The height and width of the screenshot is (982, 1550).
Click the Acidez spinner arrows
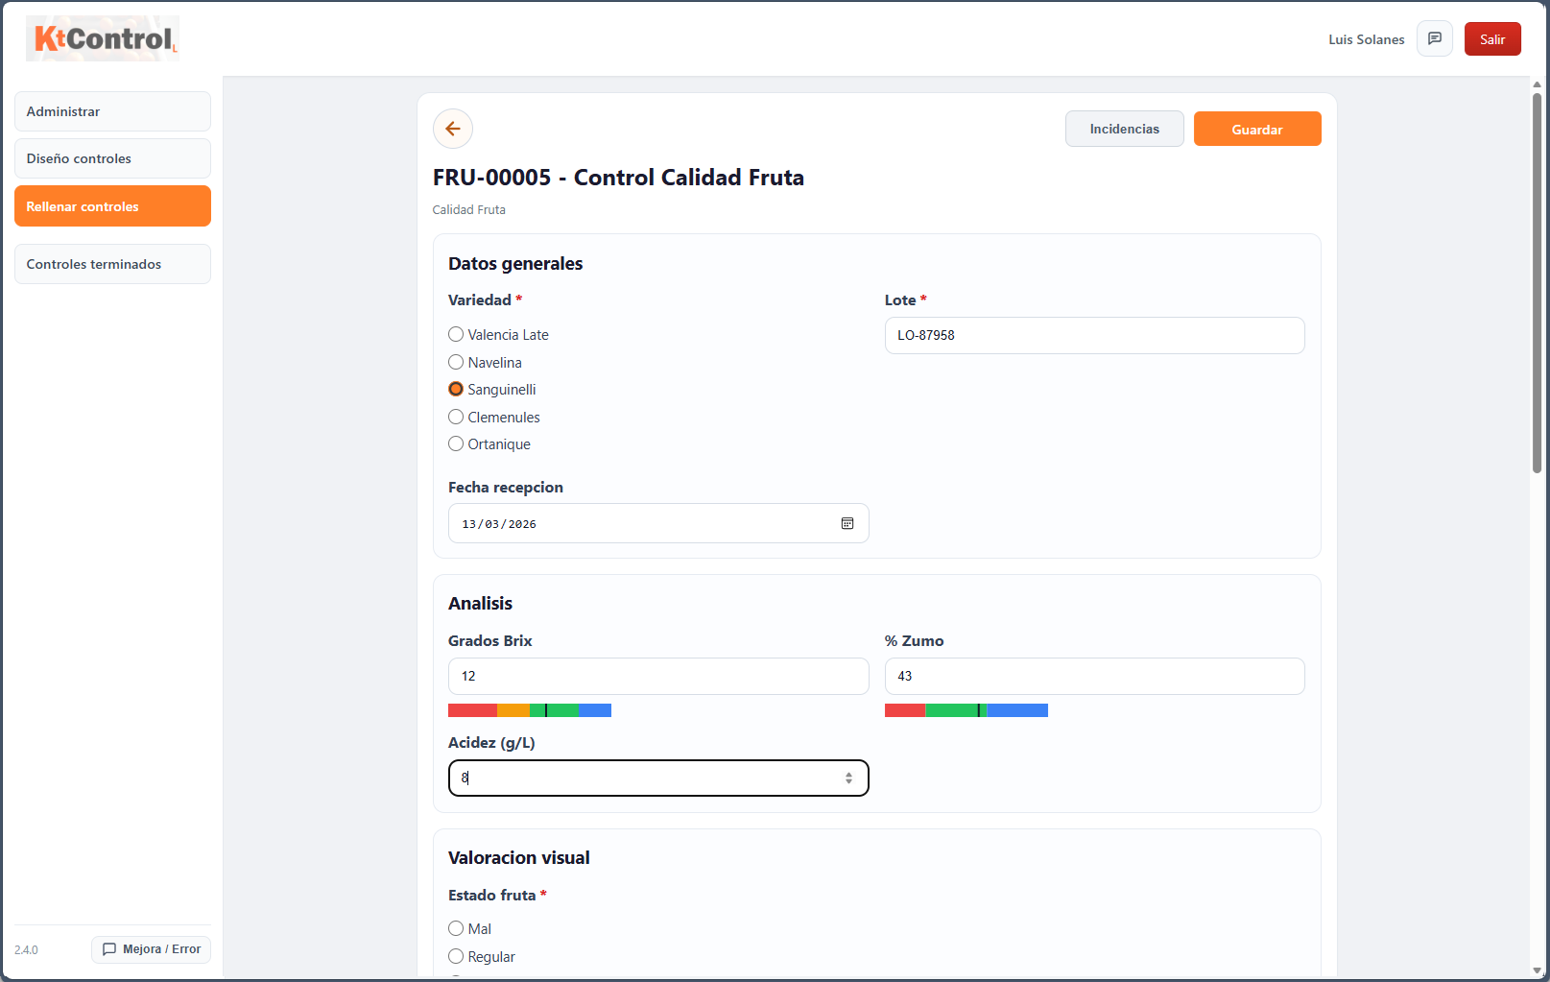point(848,778)
